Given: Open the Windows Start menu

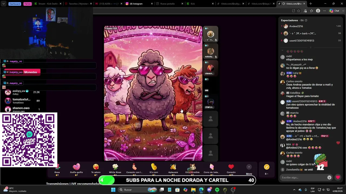Looking at the screenshot, I should (113, 190).
